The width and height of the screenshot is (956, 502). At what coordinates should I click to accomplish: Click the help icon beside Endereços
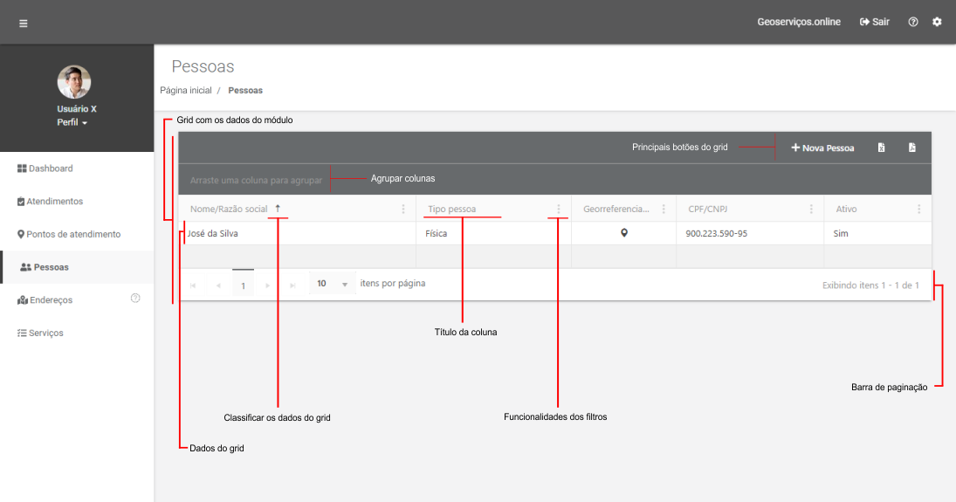(135, 299)
